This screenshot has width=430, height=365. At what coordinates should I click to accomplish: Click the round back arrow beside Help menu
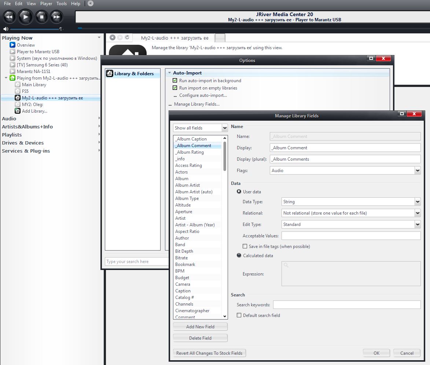pos(91,4)
